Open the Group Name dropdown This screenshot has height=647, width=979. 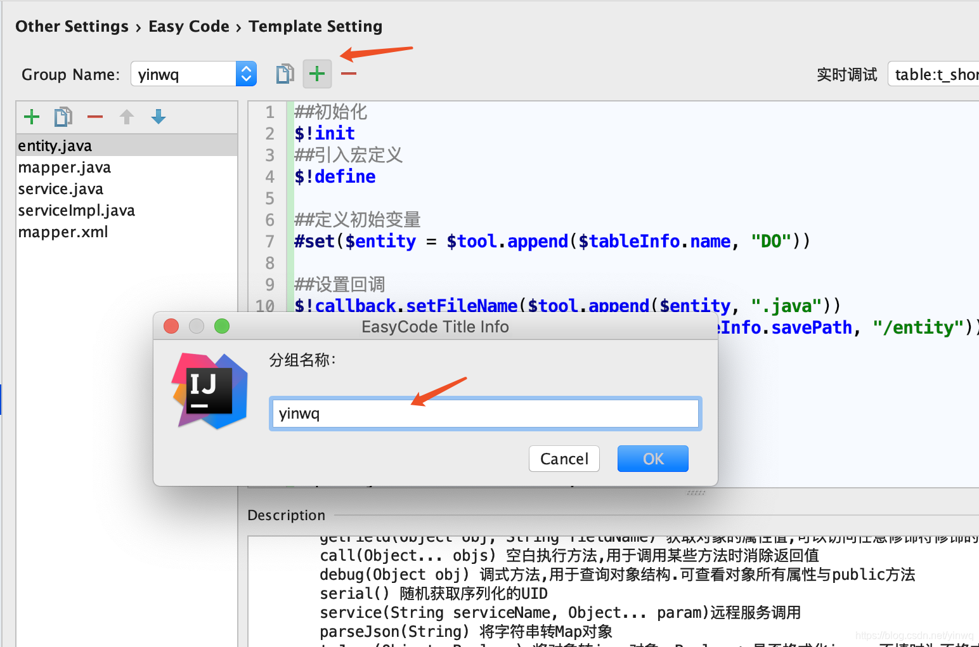click(246, 74)
